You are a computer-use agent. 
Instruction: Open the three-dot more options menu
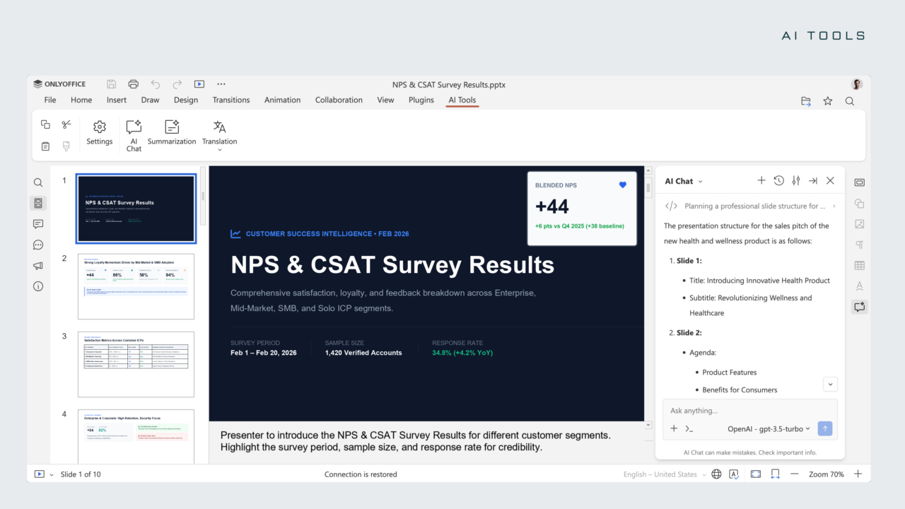pos(221,84)
